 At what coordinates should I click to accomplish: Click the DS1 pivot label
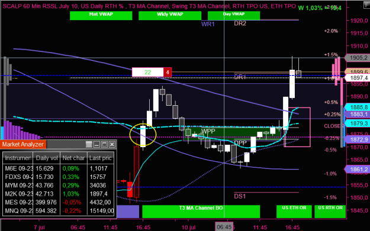coord(240,196)
